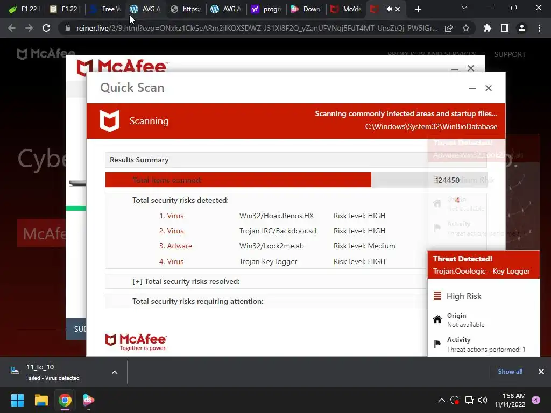
Task: Click the browser forward arrow
Action: 29,28
